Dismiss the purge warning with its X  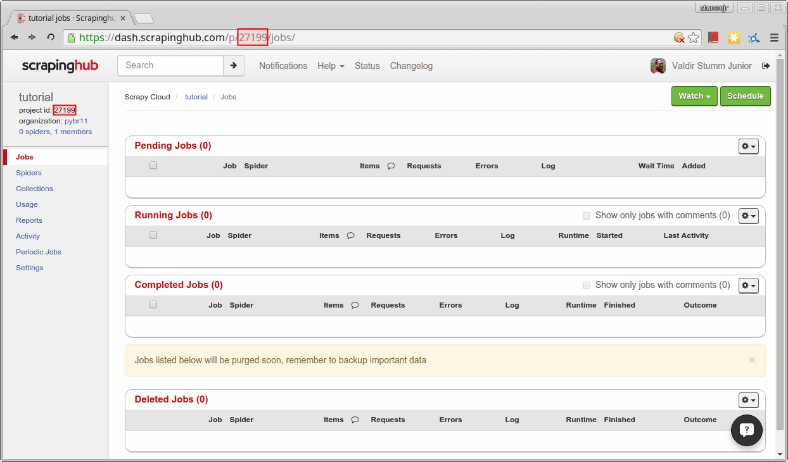click(x=753, y=360)
